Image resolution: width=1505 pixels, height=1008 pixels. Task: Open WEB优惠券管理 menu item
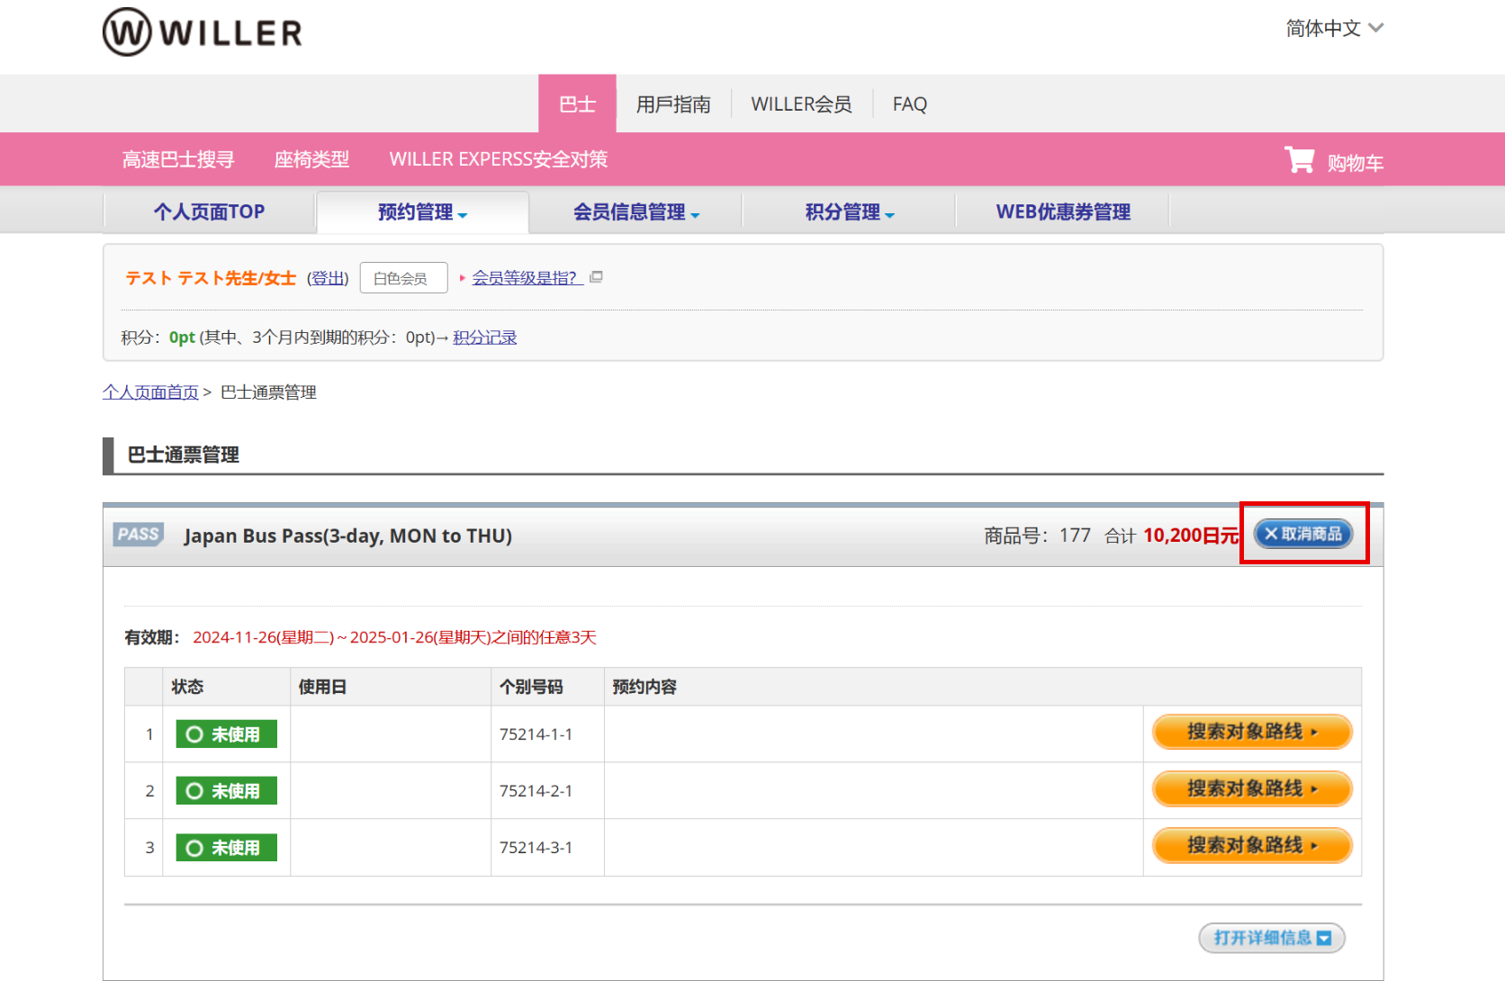1063,212
